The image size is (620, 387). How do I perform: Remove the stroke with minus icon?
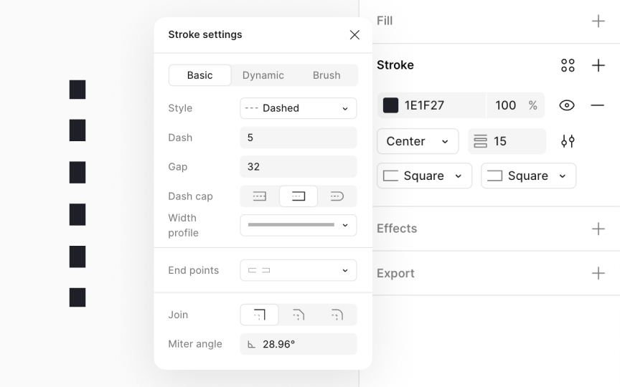[x=597, y=105]
